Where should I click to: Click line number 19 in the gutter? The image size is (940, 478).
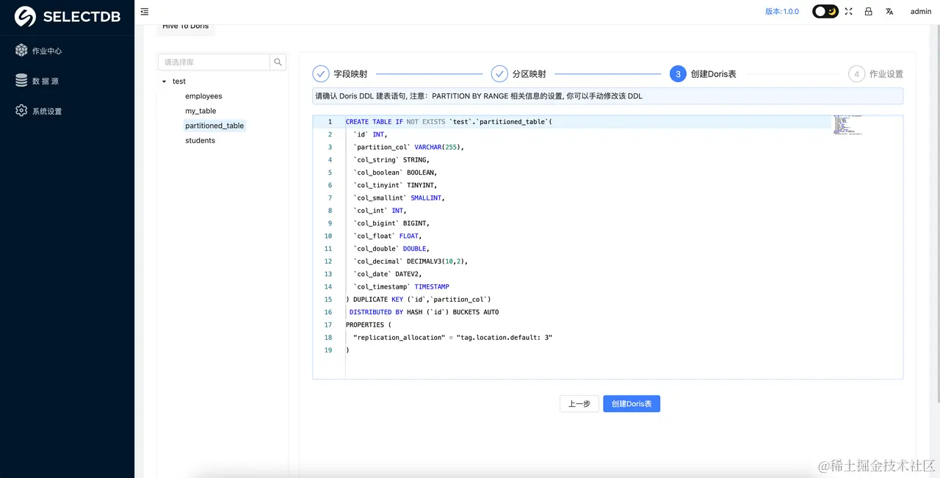328,350
